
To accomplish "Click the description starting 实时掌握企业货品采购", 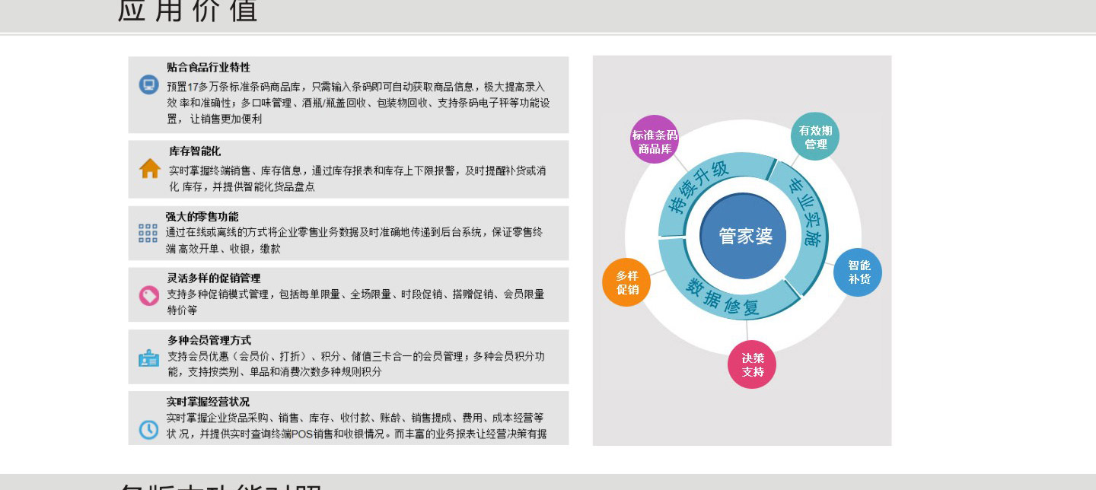I will pos(357,426).
